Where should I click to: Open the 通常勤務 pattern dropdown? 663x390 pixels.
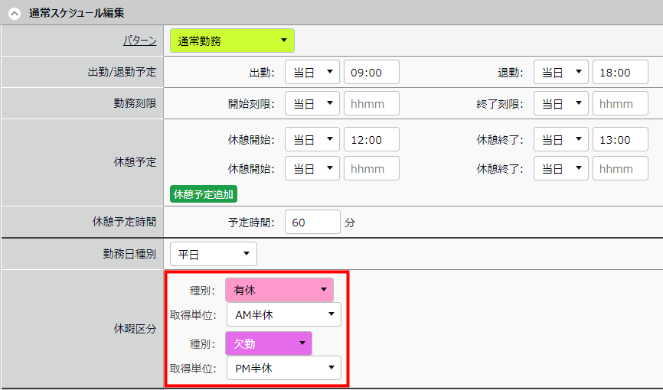click(232, 41)
